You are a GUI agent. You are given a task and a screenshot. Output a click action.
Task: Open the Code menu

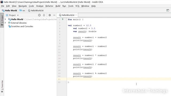[31, 6]
